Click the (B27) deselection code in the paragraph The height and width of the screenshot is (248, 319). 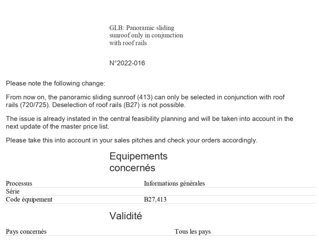[x=132, y=105]
